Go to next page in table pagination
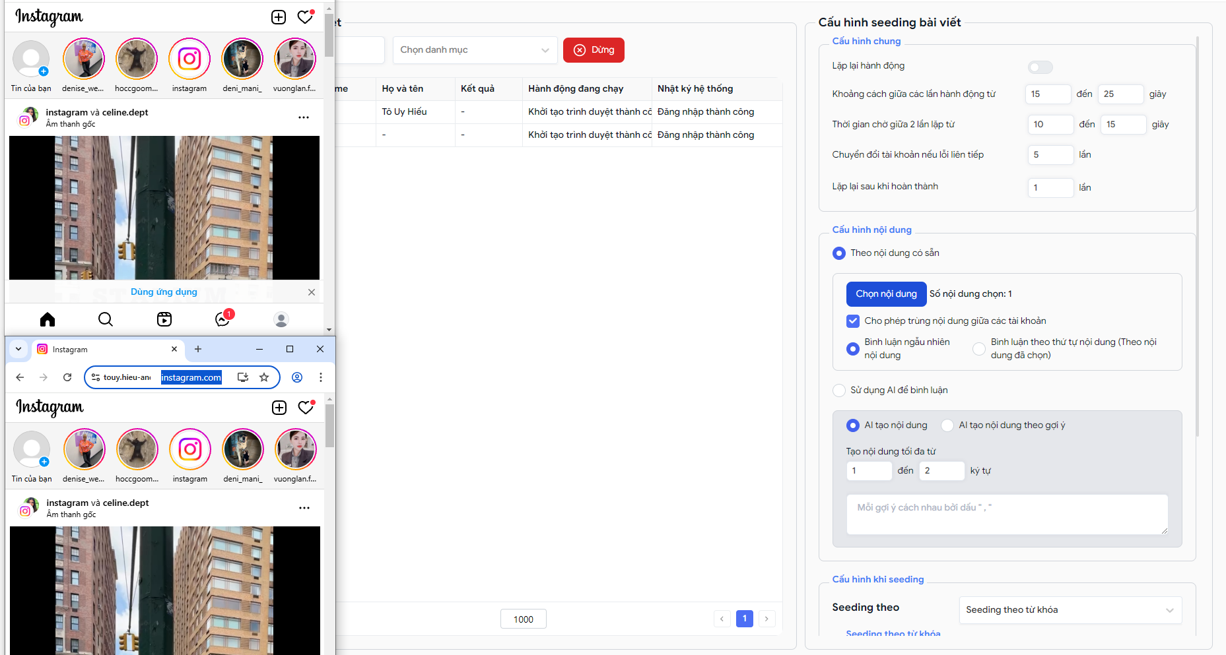 (x=766, y=619)
